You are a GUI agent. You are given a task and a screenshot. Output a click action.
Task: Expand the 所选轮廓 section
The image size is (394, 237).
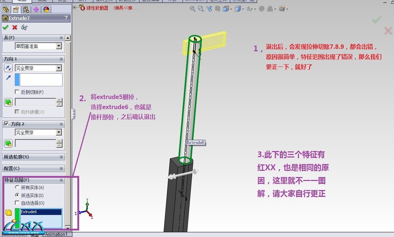tap(61, 157)
